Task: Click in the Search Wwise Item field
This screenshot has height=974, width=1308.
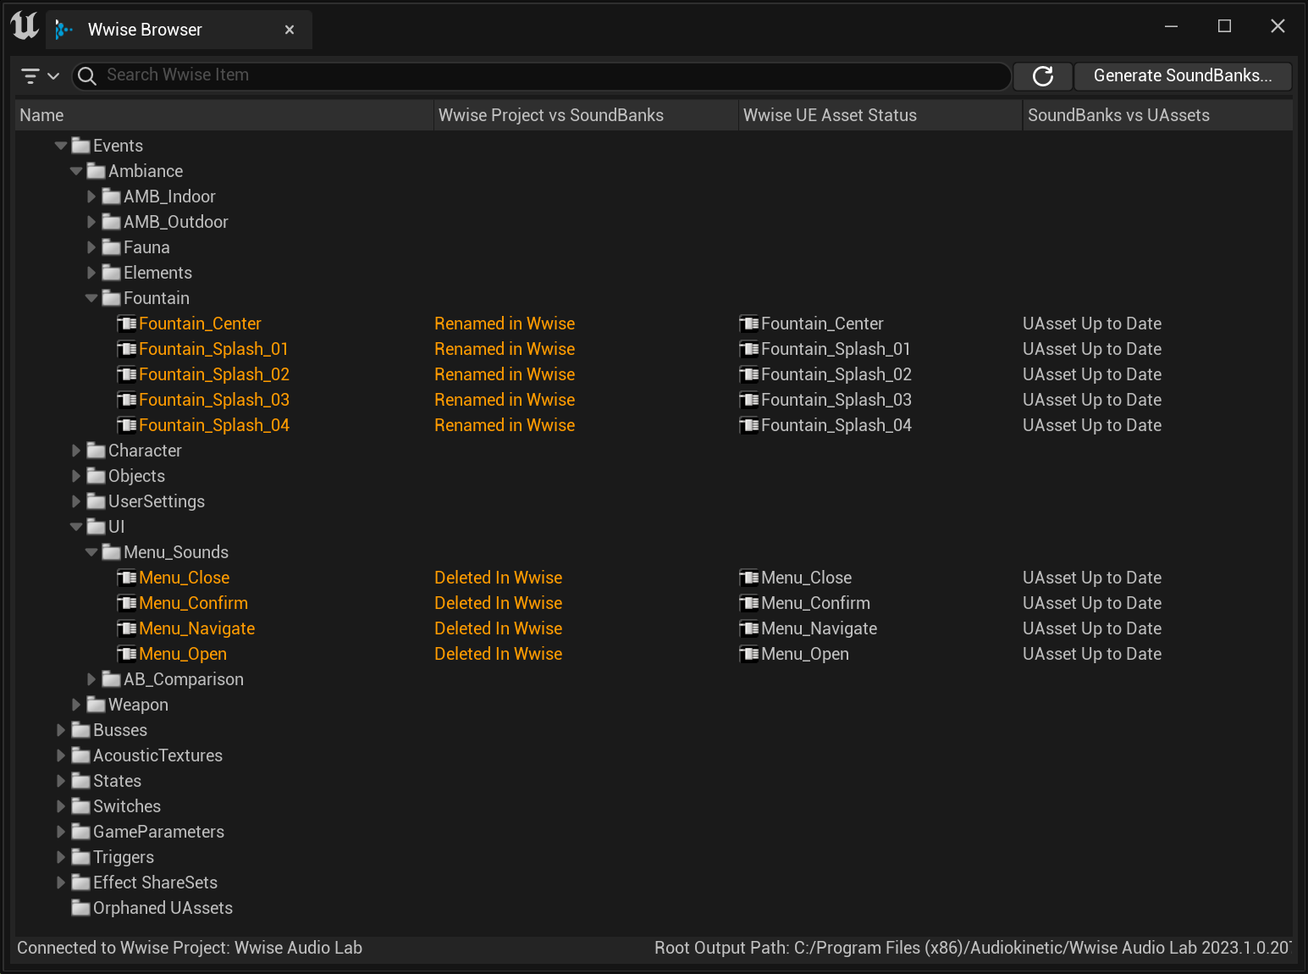Action: pos(542,75)
